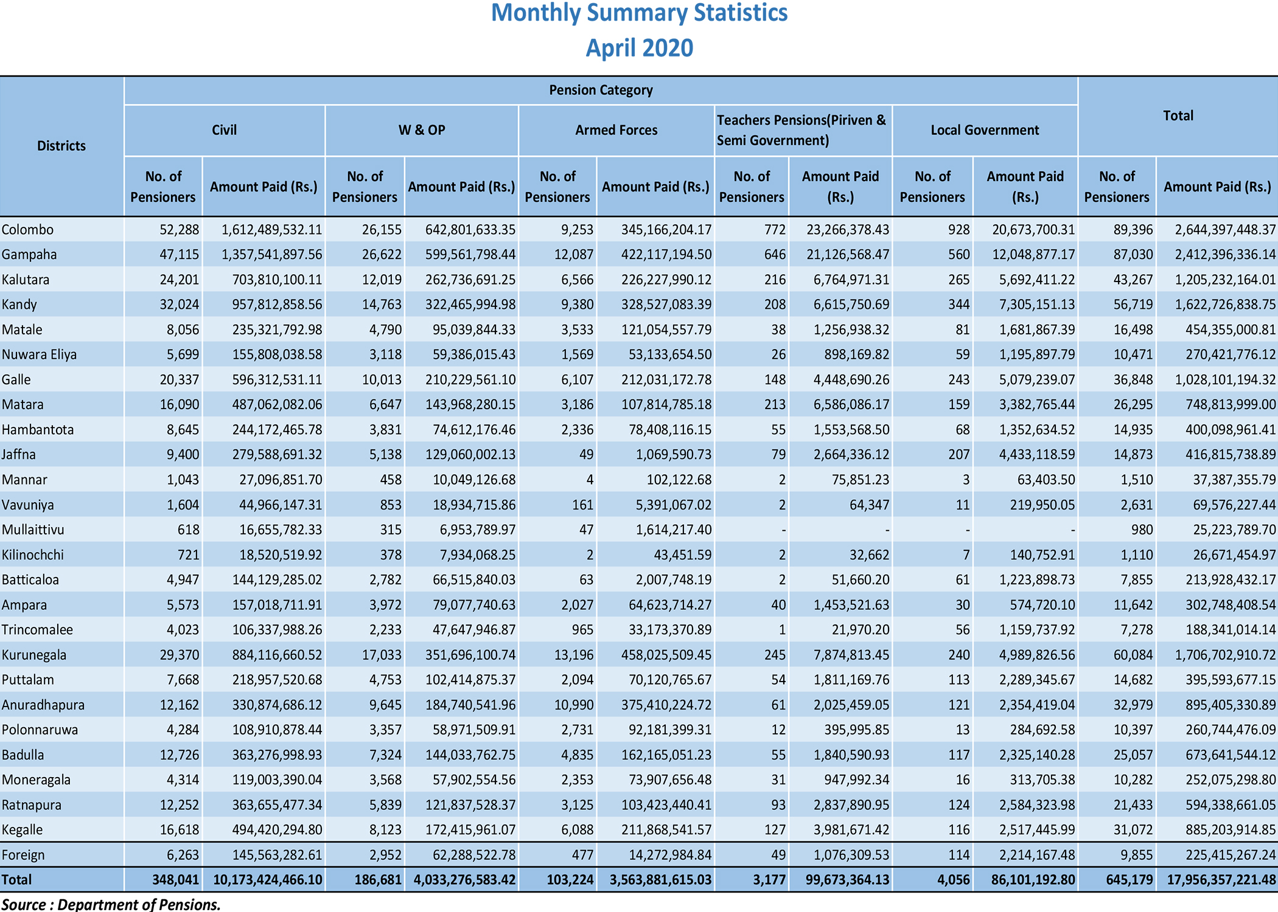Select Vavuniya teachers amount '64,347'
This screenshot has width=1278, height=912.
tap(869, 505)
